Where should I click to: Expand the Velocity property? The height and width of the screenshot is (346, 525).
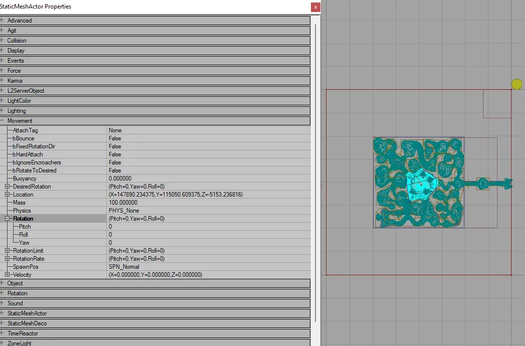point(8,275)
